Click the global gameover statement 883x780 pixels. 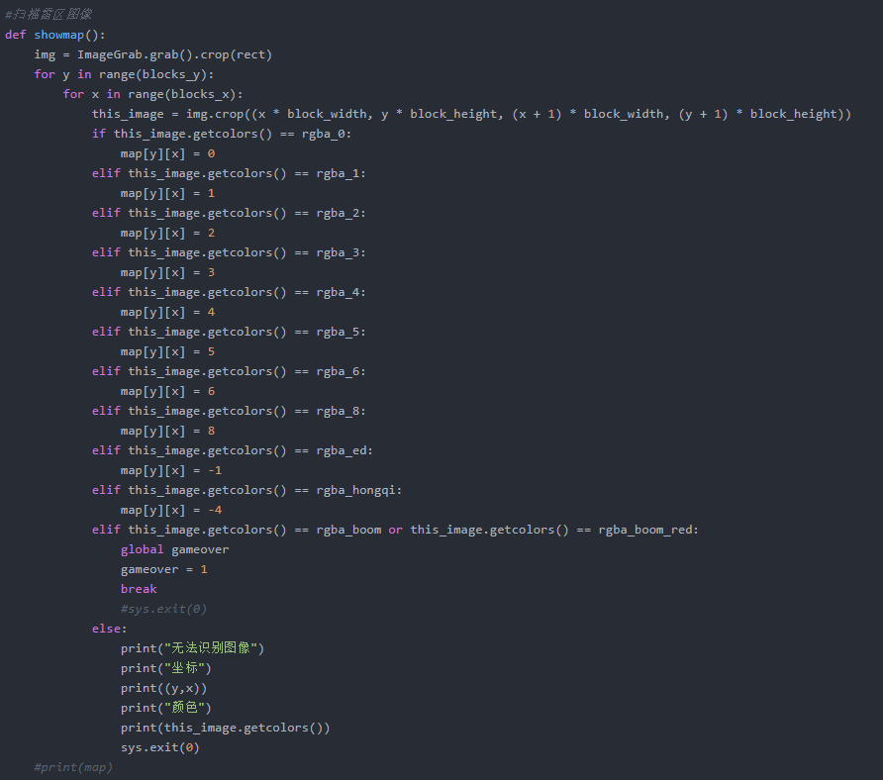coord(174,549)
